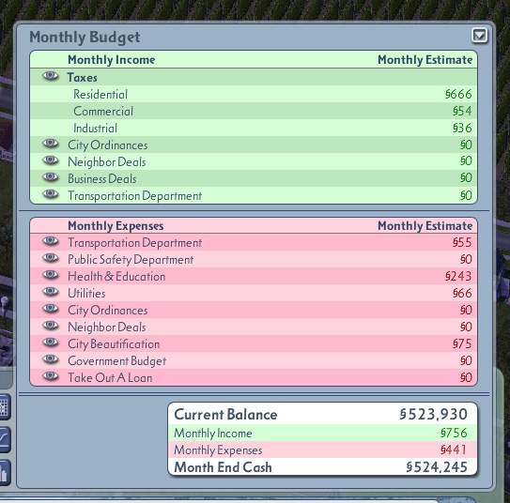Click the line graph icon on left edge

click(x=5, y=439)
